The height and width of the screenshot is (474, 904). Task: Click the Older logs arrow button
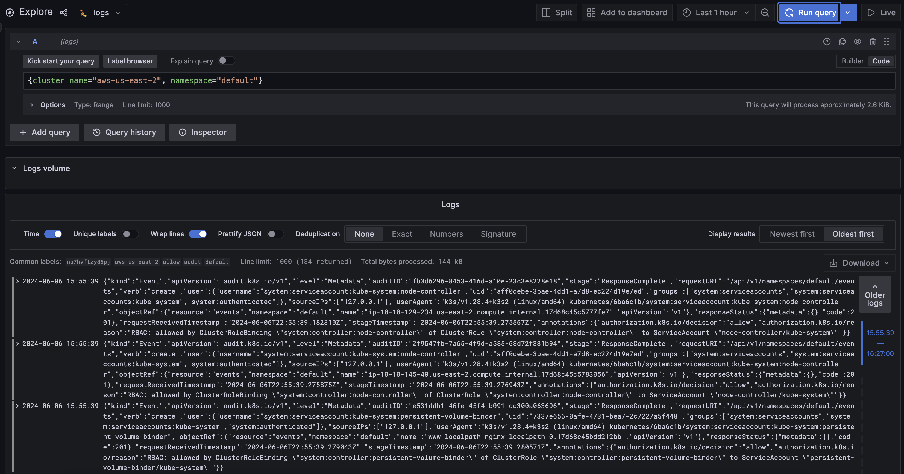(x=874, y=294)
